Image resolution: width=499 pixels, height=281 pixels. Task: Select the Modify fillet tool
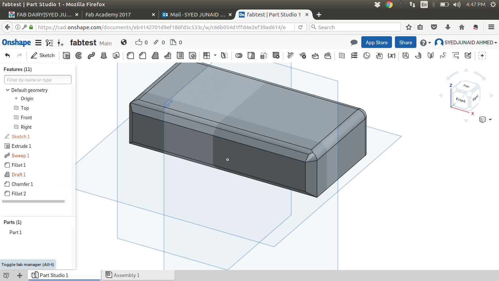pos(290,56)
